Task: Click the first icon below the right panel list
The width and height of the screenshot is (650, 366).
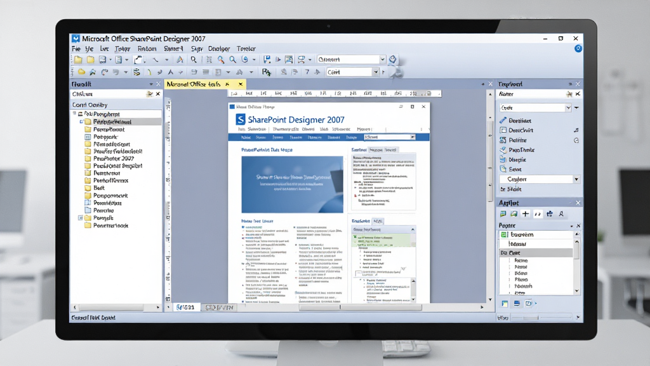Action: (505, 303)
